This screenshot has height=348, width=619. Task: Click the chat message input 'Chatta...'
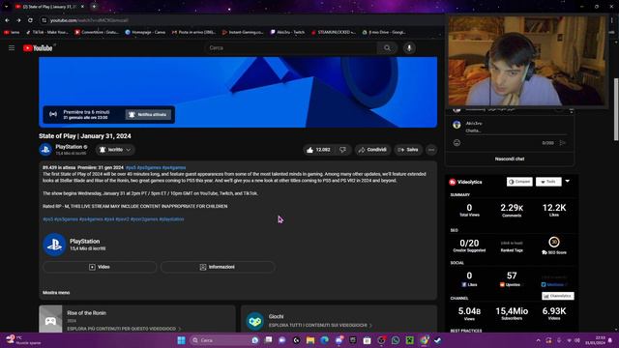516,131
